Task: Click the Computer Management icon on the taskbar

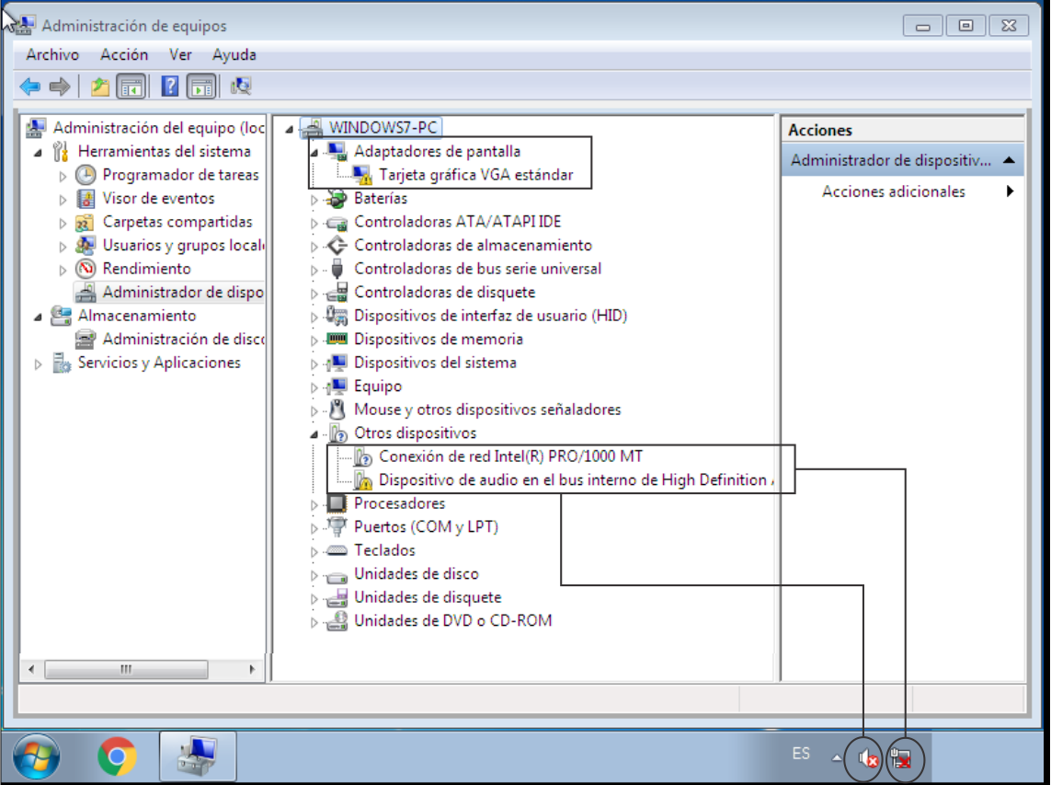Action: 197,756
